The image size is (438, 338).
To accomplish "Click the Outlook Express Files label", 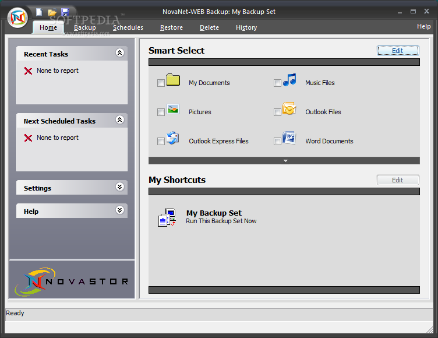I will pyautogui.click(x=218, y=141).
